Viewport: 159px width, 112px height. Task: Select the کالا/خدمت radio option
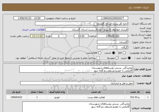[x=100, y=53]
